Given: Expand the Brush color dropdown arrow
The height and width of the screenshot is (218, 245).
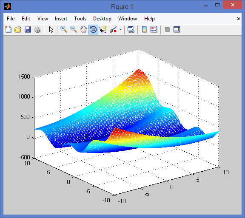Looking at the screenshot, I should coord(120,29).
